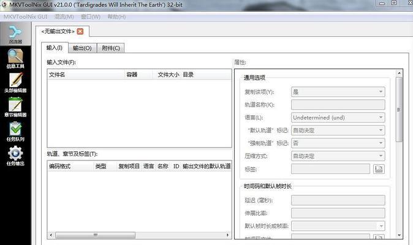Click the tracks list scroll-right arrow
Viewport: 413px width, 245px height.
[228, 235]
